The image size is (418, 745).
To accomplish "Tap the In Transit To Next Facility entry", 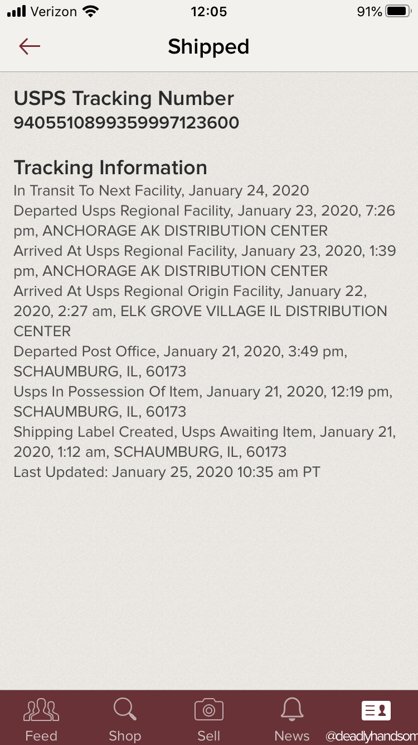I will click(x=161, y=190).
